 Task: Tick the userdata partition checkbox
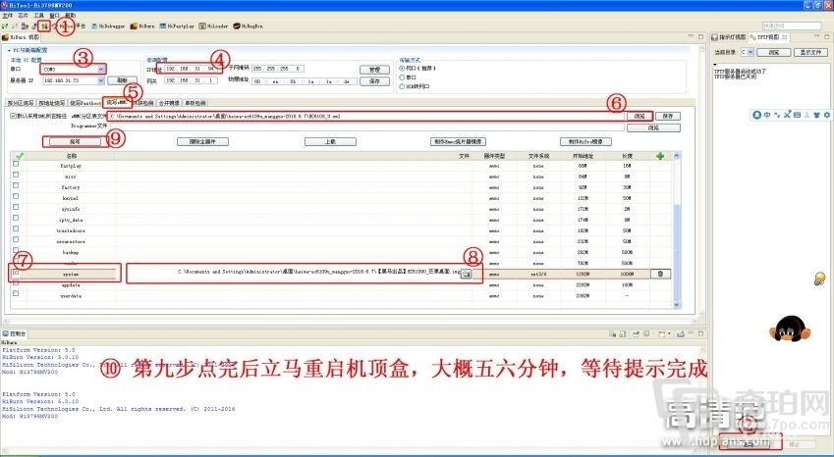16,293
